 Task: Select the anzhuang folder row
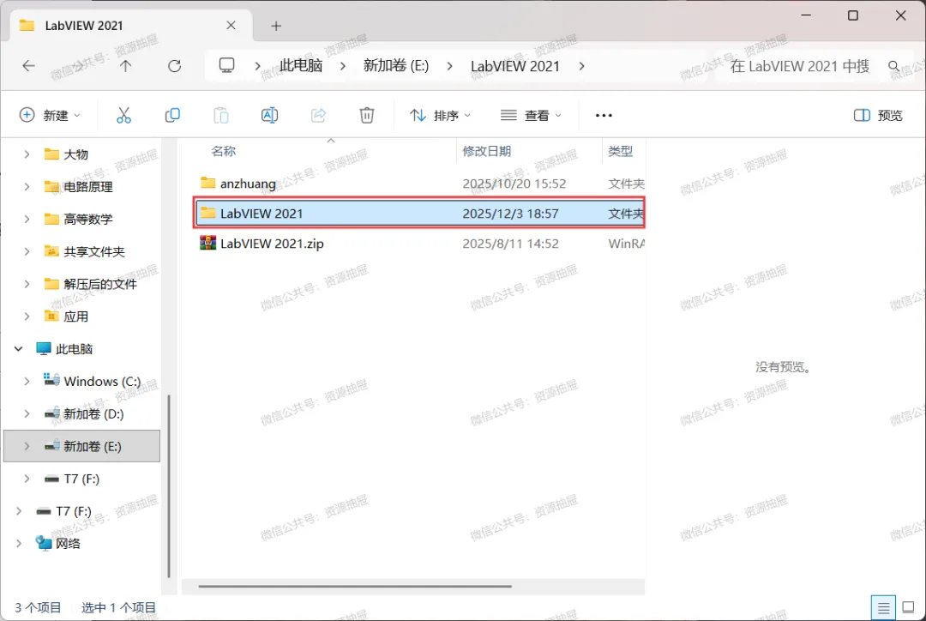(419, 184)
